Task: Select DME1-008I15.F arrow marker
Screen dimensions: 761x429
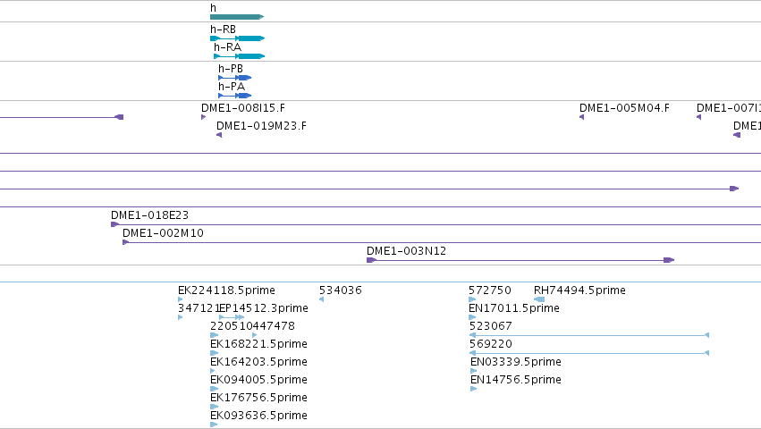Action: [203, 117]
